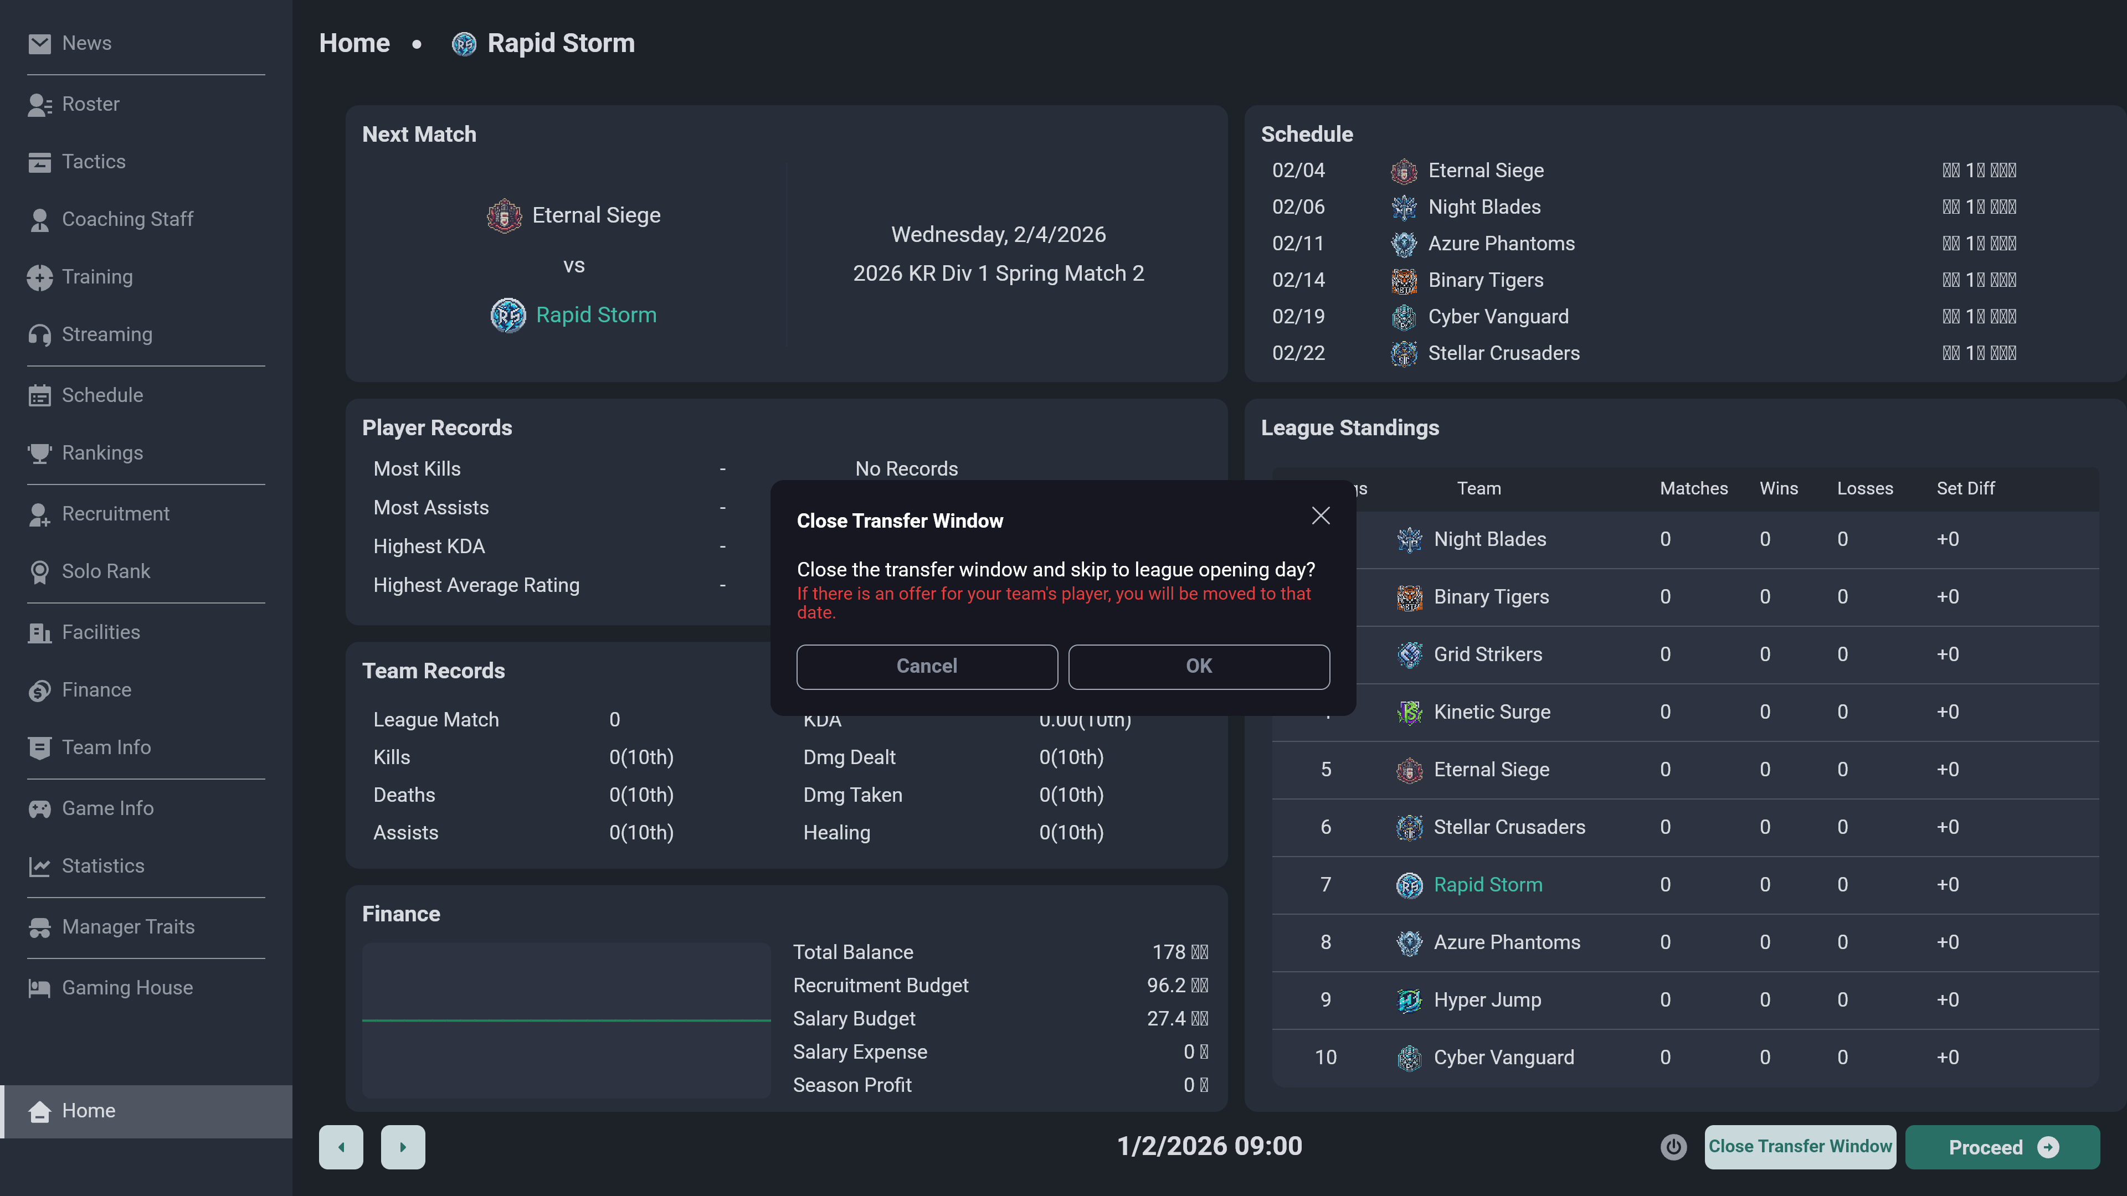Click the Proceed button
Image resolution: width=2127 pixels, height=1196 pixels.
tap(2001, 1147)
